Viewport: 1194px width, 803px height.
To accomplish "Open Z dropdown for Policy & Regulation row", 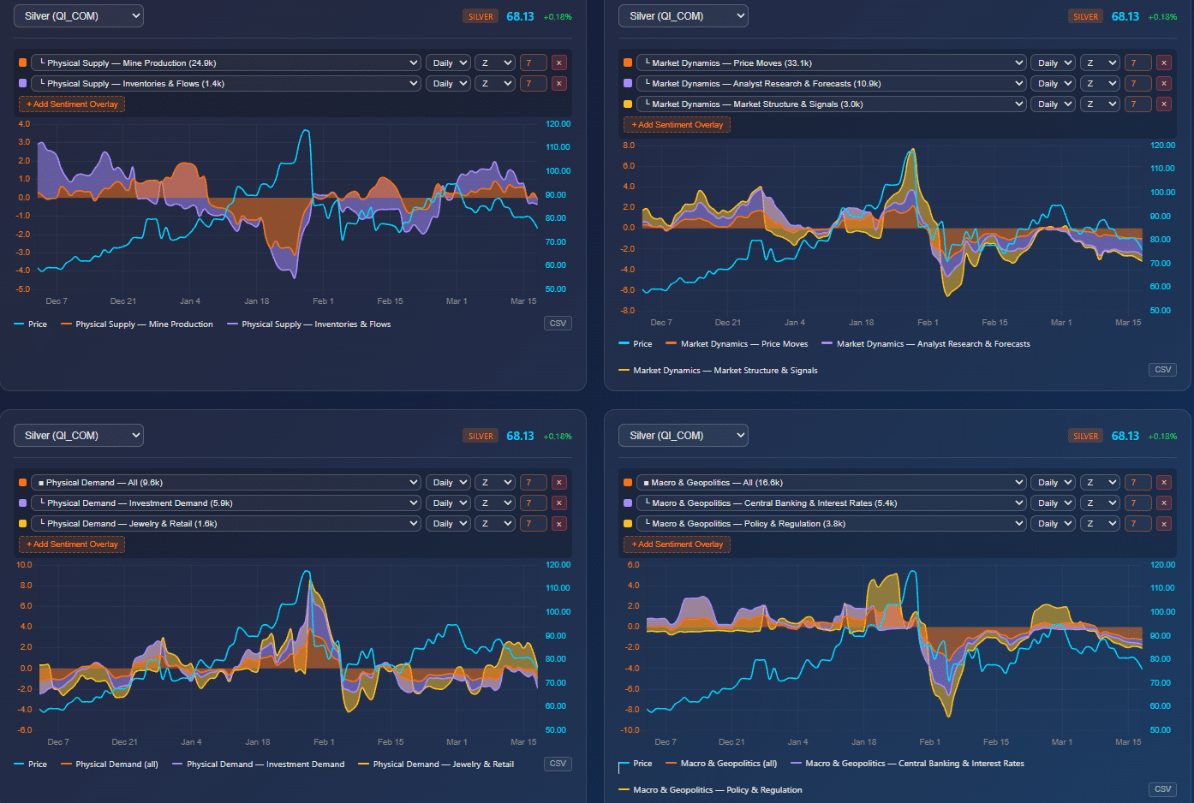I will (x=1100, y=523).
